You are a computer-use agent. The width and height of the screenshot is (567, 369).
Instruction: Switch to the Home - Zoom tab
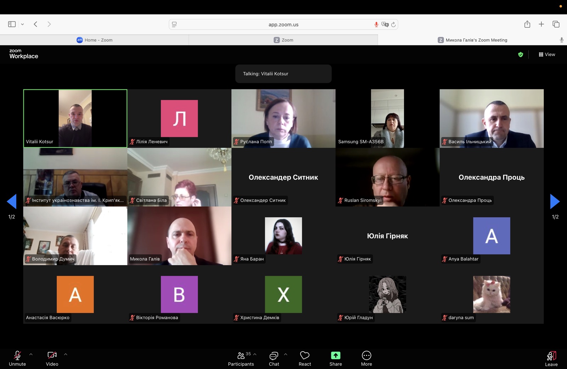(95, 40)
